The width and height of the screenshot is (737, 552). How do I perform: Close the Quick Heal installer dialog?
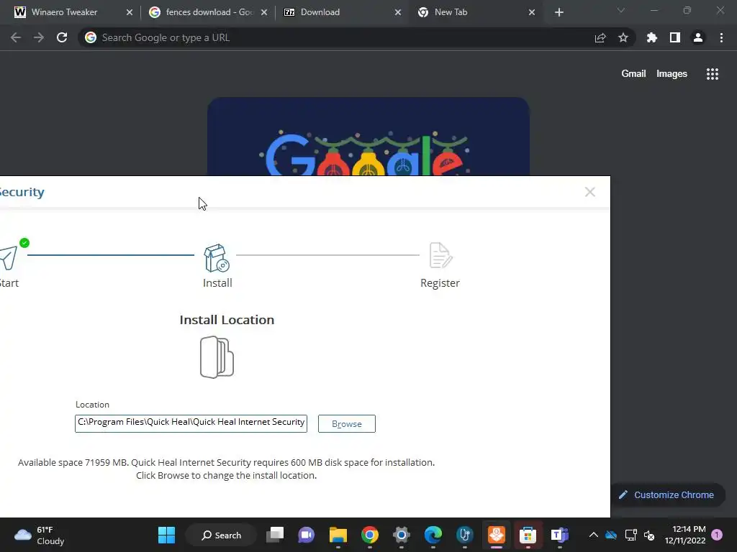pos(590,192)
